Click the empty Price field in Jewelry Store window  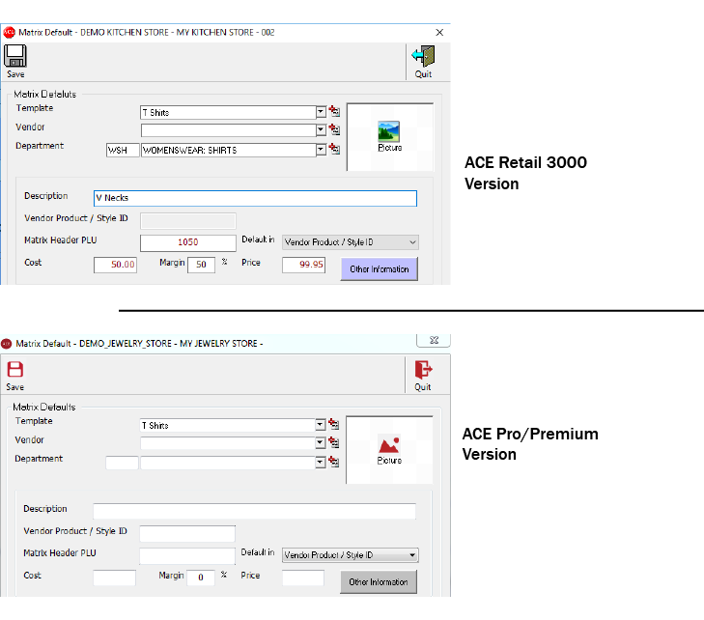303,578
